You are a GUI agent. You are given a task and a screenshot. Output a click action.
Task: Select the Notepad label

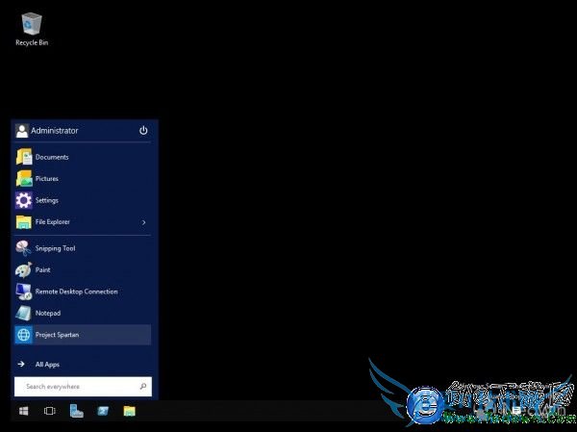(x=48, y=314)
